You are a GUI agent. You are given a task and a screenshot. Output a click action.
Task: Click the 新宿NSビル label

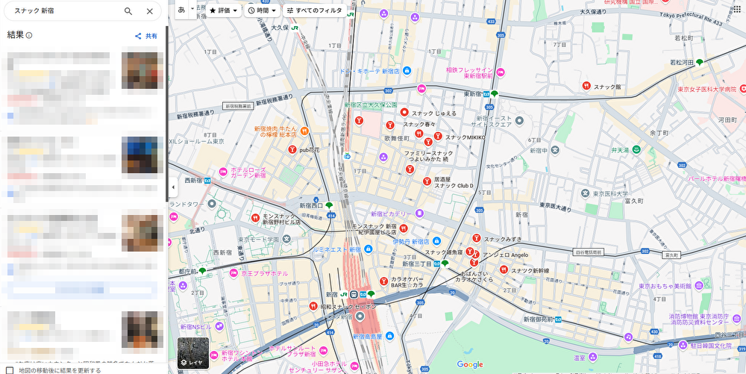point(195,327)
